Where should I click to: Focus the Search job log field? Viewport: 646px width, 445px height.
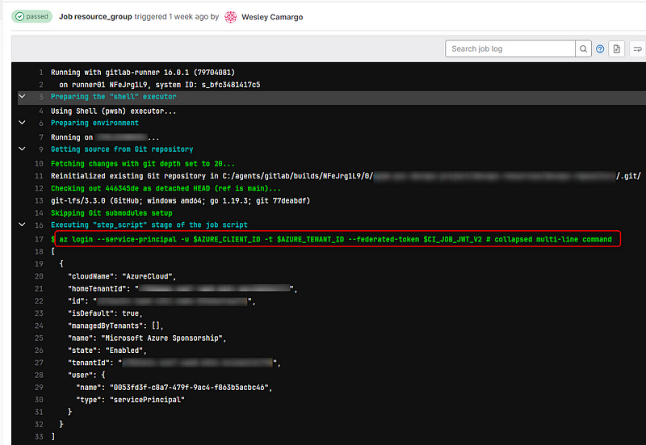point(510,48)
